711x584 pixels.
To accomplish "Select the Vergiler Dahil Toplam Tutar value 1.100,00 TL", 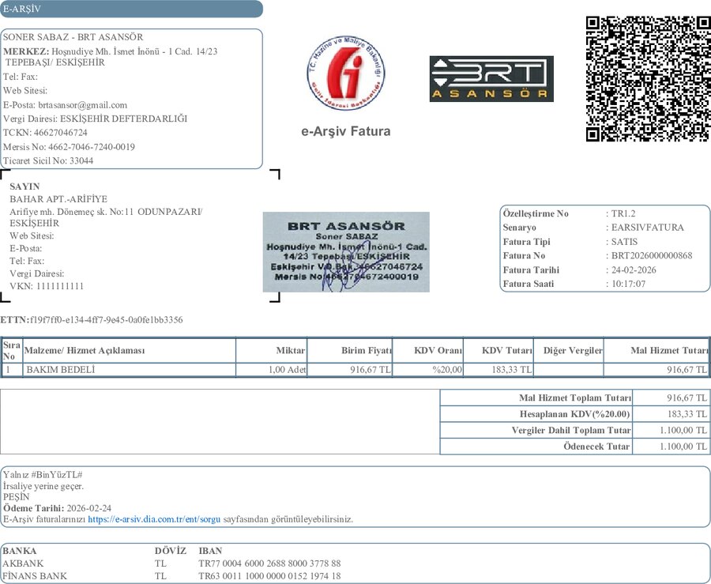I will pyautogui.click(x=683, y=430).
